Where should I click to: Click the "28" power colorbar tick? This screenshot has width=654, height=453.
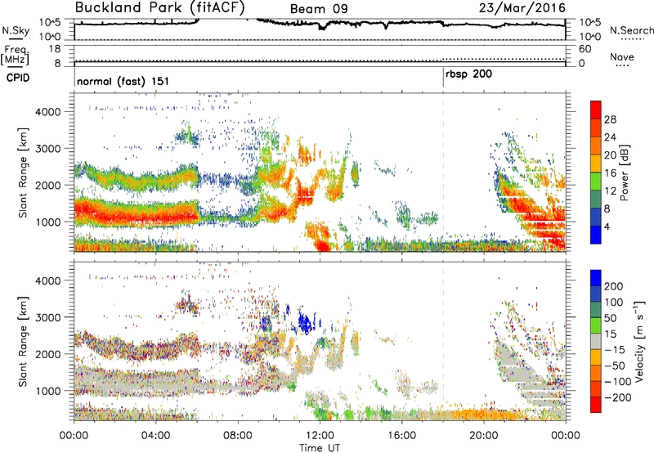coord(610,119)
